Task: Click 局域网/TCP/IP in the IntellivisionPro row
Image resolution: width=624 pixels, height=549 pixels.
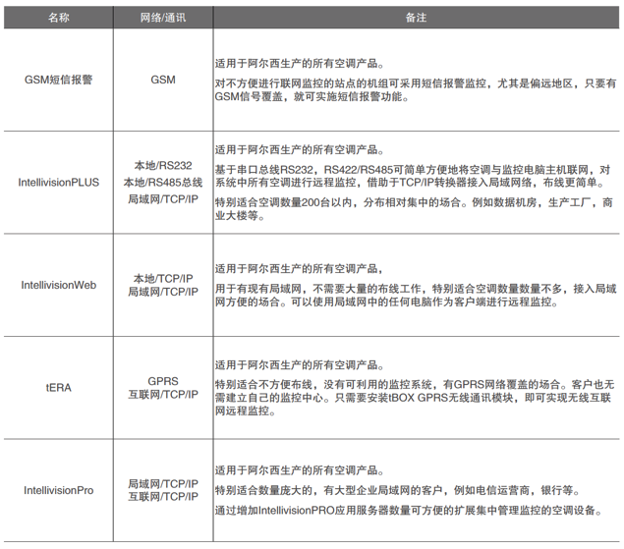Action: pyautogui.click(x=163, y=484)
